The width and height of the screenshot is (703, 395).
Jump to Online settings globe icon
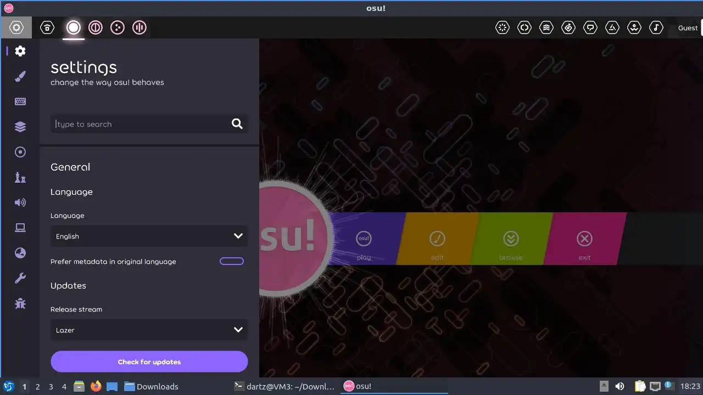[x=20, y=253]
